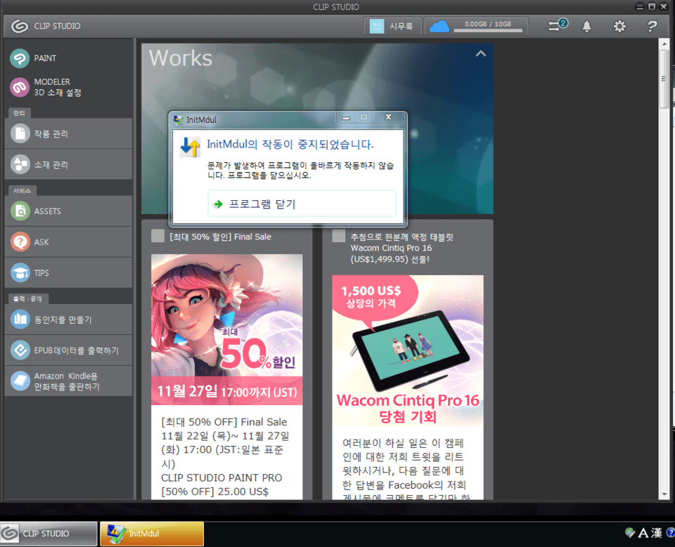This screenshot has width=675, height=547.
Task: Click the text '[50% OFF] 25.00 US$'
Action: coord(214,492)
